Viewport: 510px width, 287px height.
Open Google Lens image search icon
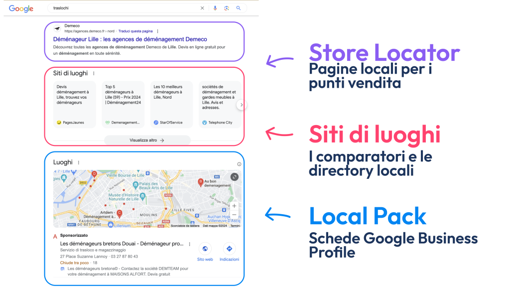[x=227, y=8]
